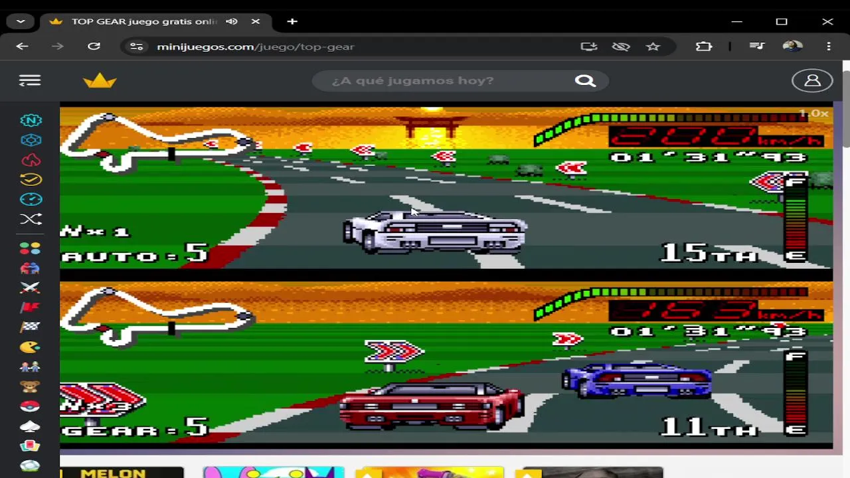
Task: Click the install app icon in address bar
Action: pos(589,46)
